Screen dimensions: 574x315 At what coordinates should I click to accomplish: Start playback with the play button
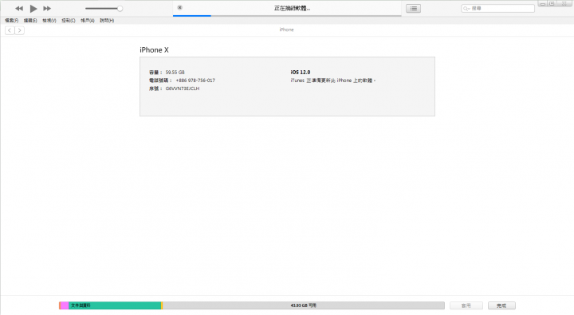[33, 9]
